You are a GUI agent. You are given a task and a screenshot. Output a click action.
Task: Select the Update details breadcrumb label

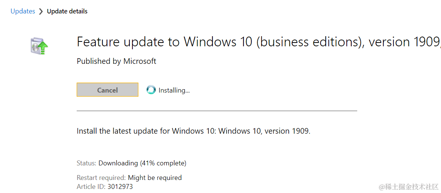(x=67, y=11)
